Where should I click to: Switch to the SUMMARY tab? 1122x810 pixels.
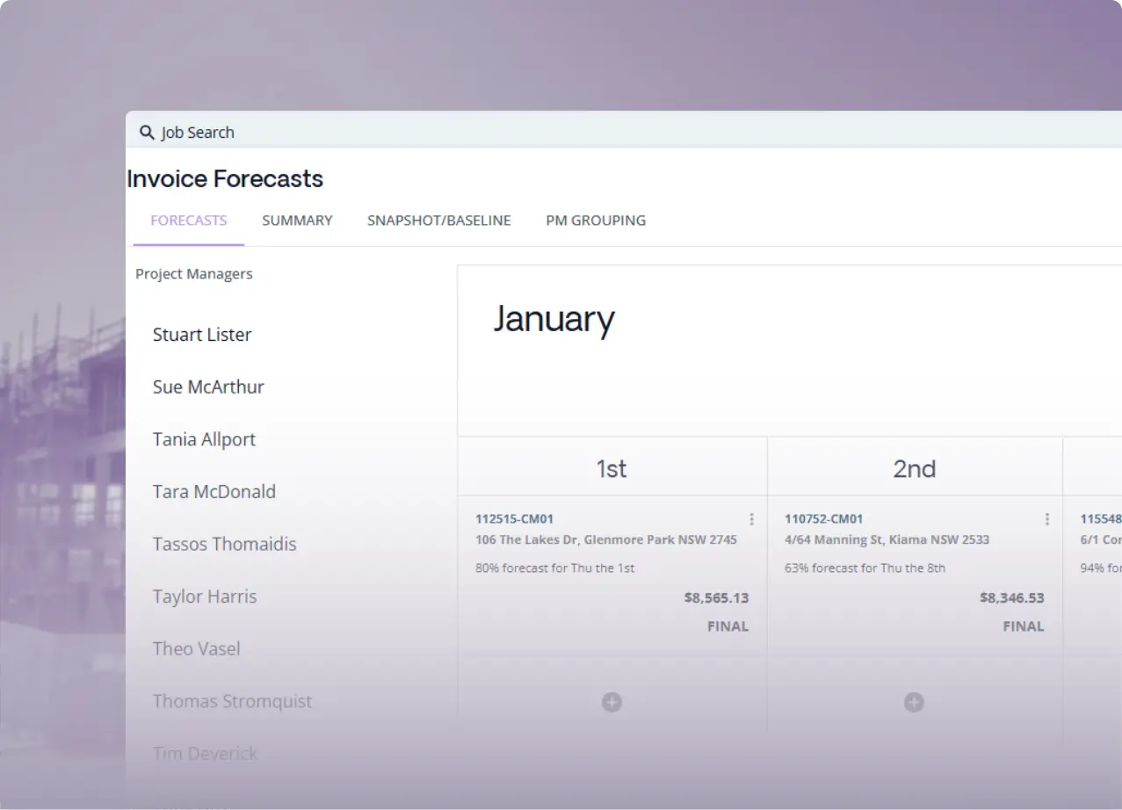[x=297, y=221]
